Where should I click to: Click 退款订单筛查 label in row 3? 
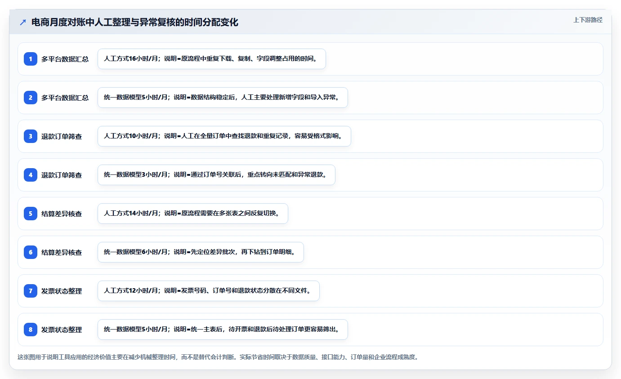pos(62,136)
